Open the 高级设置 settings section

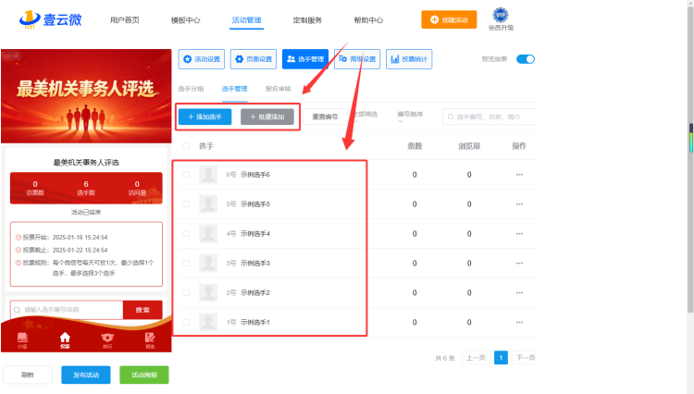[357, 59]
